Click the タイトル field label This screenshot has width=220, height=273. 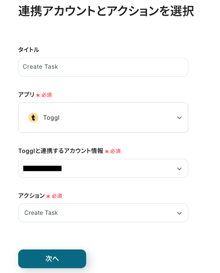pos(29,50)
